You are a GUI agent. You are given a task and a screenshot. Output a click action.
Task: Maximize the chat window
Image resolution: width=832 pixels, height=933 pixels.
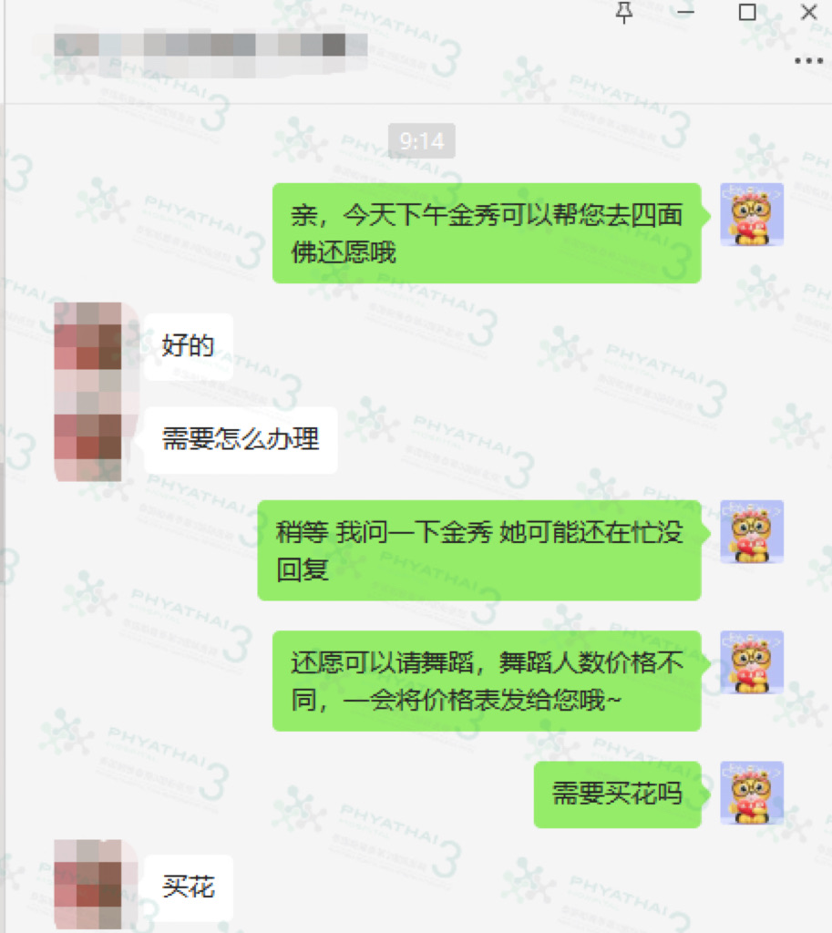(747, 12)
